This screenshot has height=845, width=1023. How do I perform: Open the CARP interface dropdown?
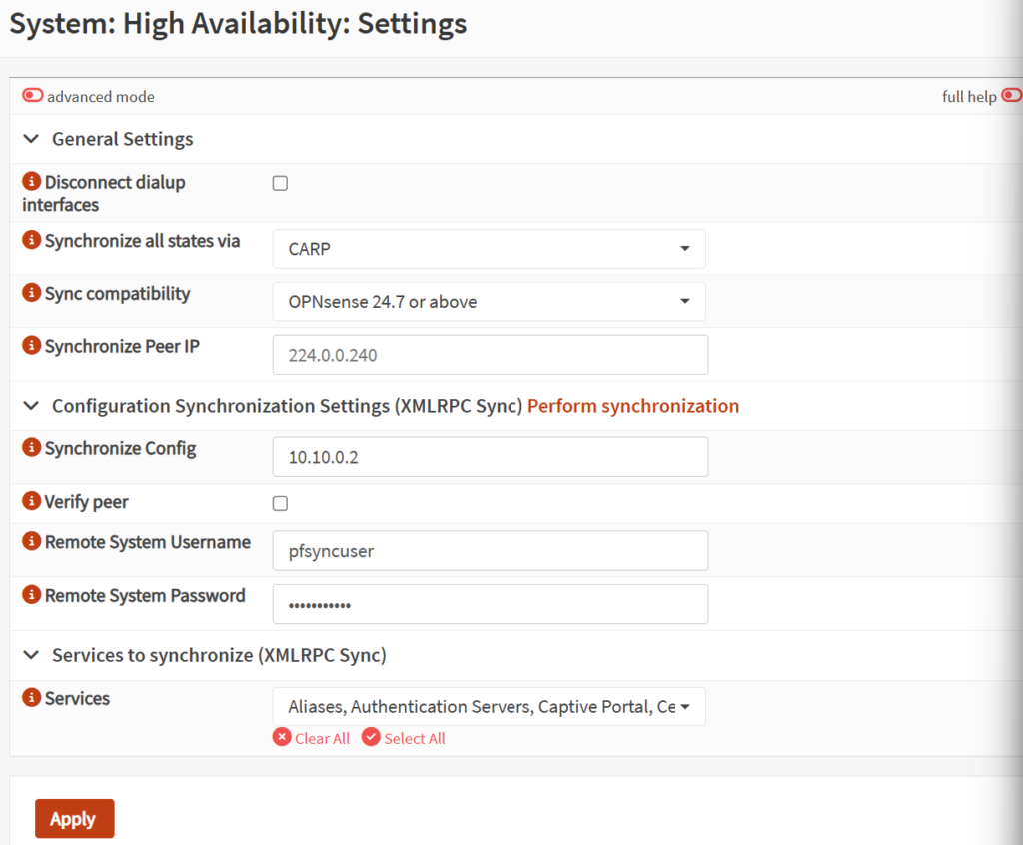(489, 249)
